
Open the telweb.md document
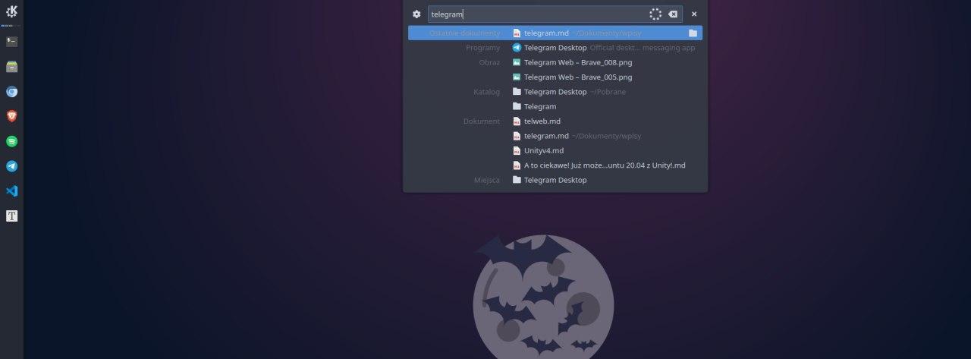(542, 121)
